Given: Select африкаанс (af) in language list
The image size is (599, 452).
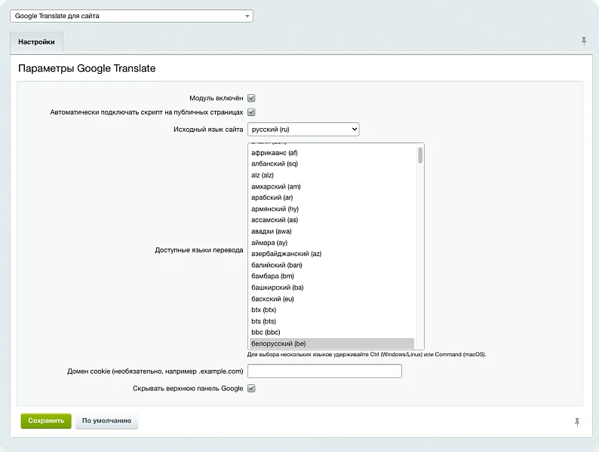Looking at the screenshot, I should 332,153.
